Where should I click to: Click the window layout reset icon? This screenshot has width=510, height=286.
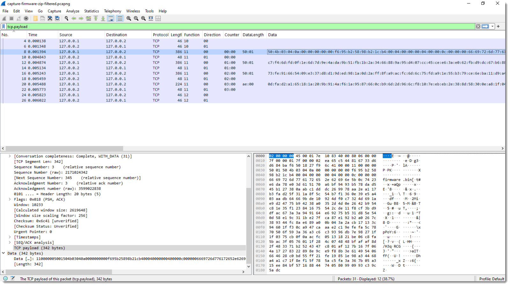tap(158, 18)
